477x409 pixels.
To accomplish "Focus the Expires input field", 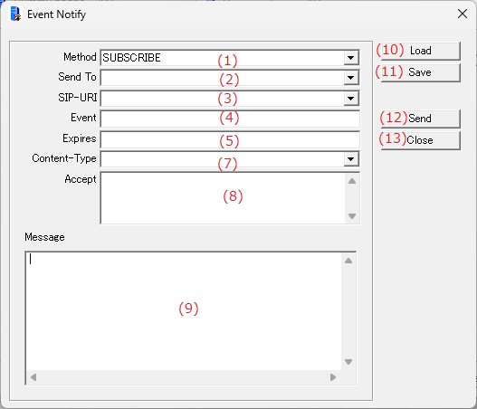I will point(230,139).
